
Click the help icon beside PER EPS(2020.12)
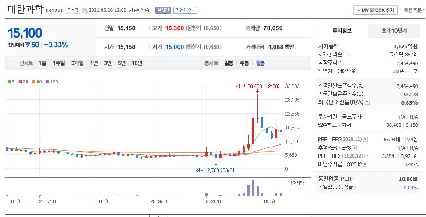[x=366, y=139]
